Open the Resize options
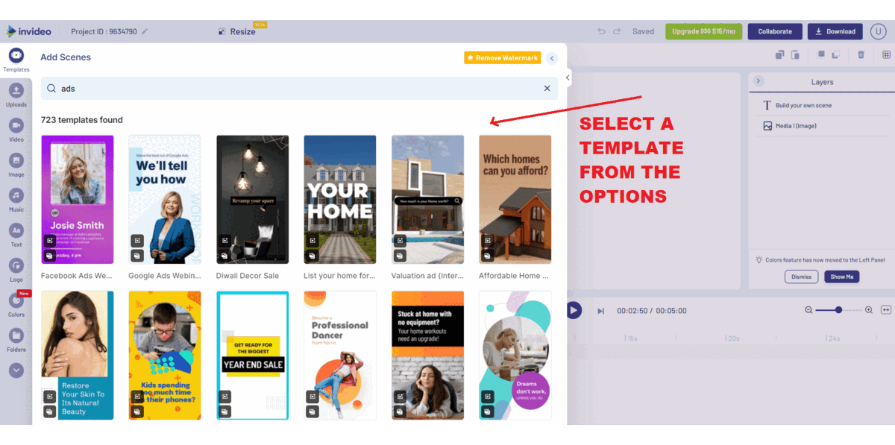 237,31
